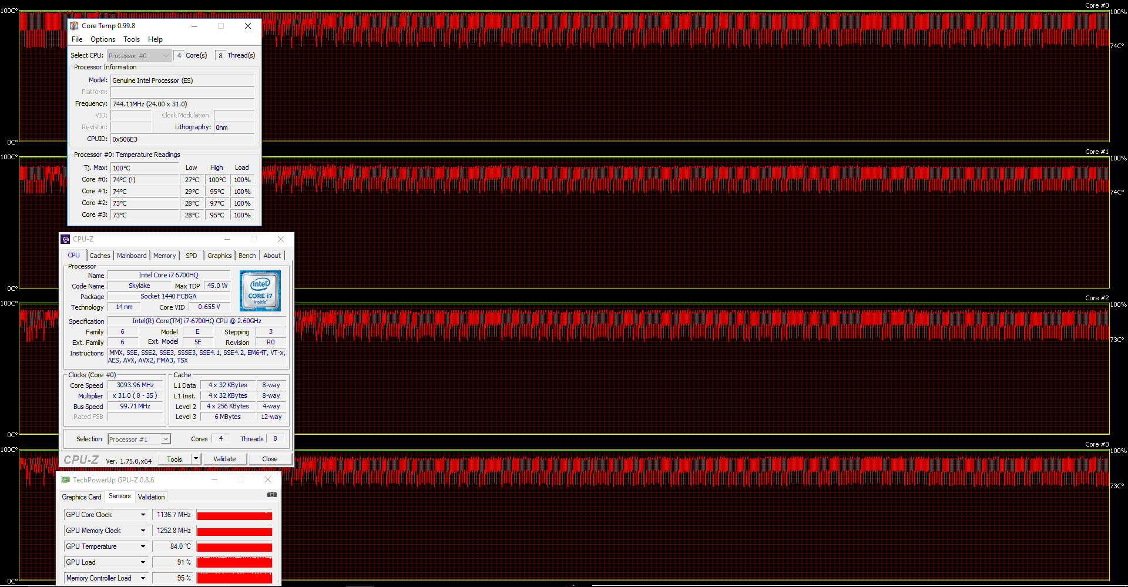Click the Core Speed 3093.96 MHz value
Viewport: 1128px width, 587px height.
(135, 385)
